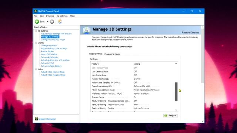
Task: Click settings list scroll down arrow
Action: (x=176, y=110)
